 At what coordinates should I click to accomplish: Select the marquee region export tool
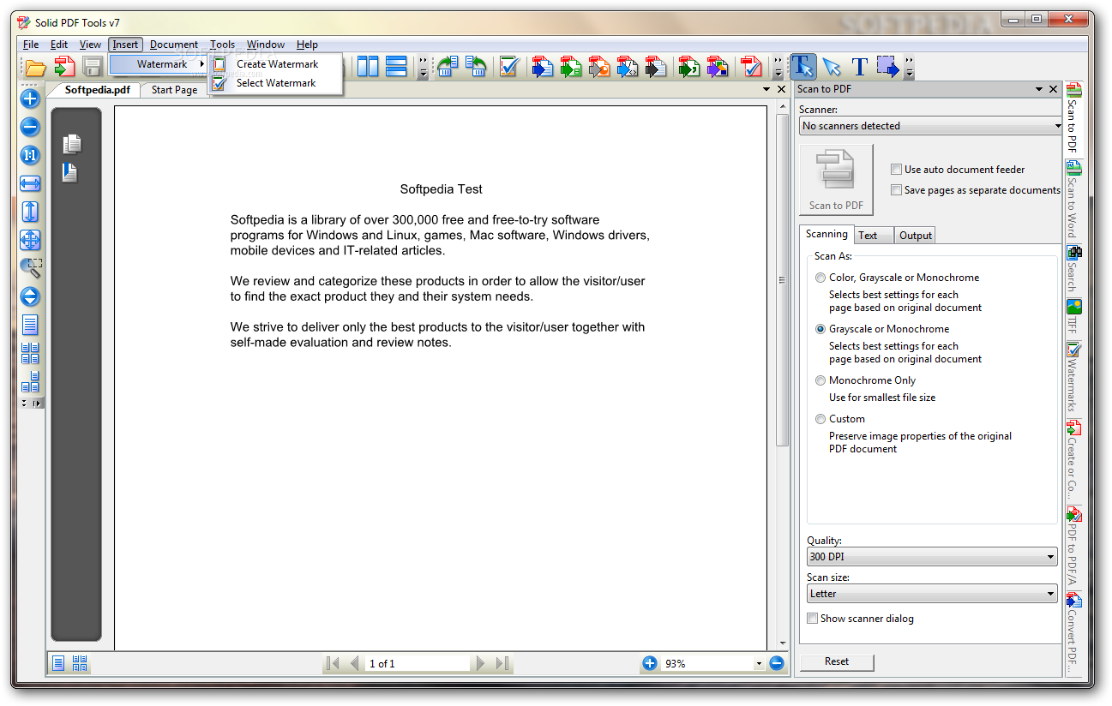coord(887,66)
